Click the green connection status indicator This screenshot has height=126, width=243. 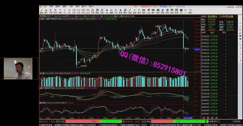207,121
